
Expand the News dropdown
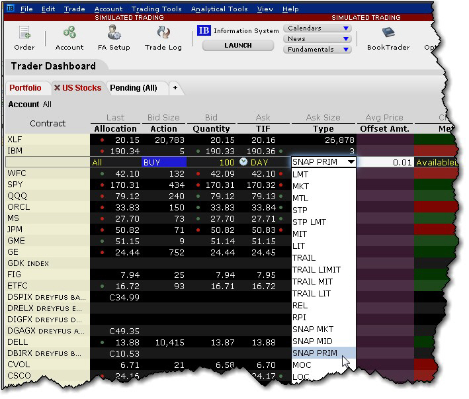tap(317, 39)
